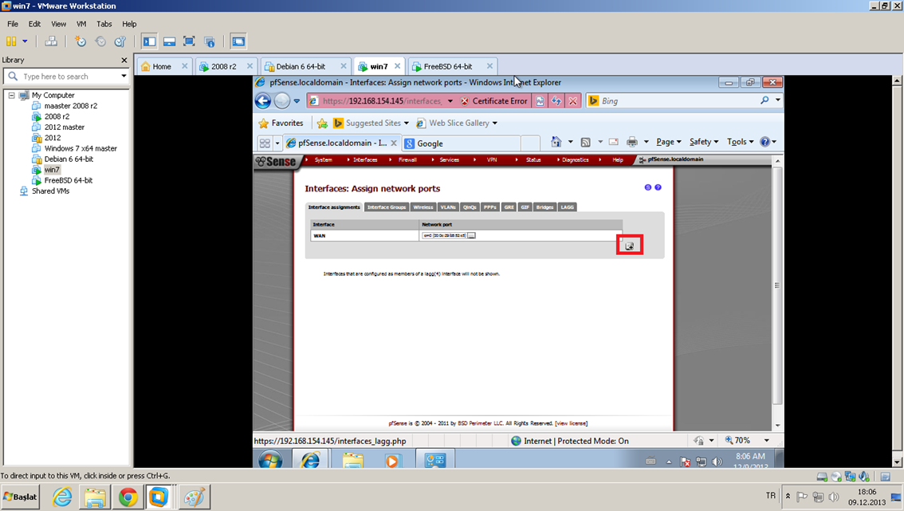Open the Interface Groups tab
The image size is (904, 511).
tap(387, 207)
